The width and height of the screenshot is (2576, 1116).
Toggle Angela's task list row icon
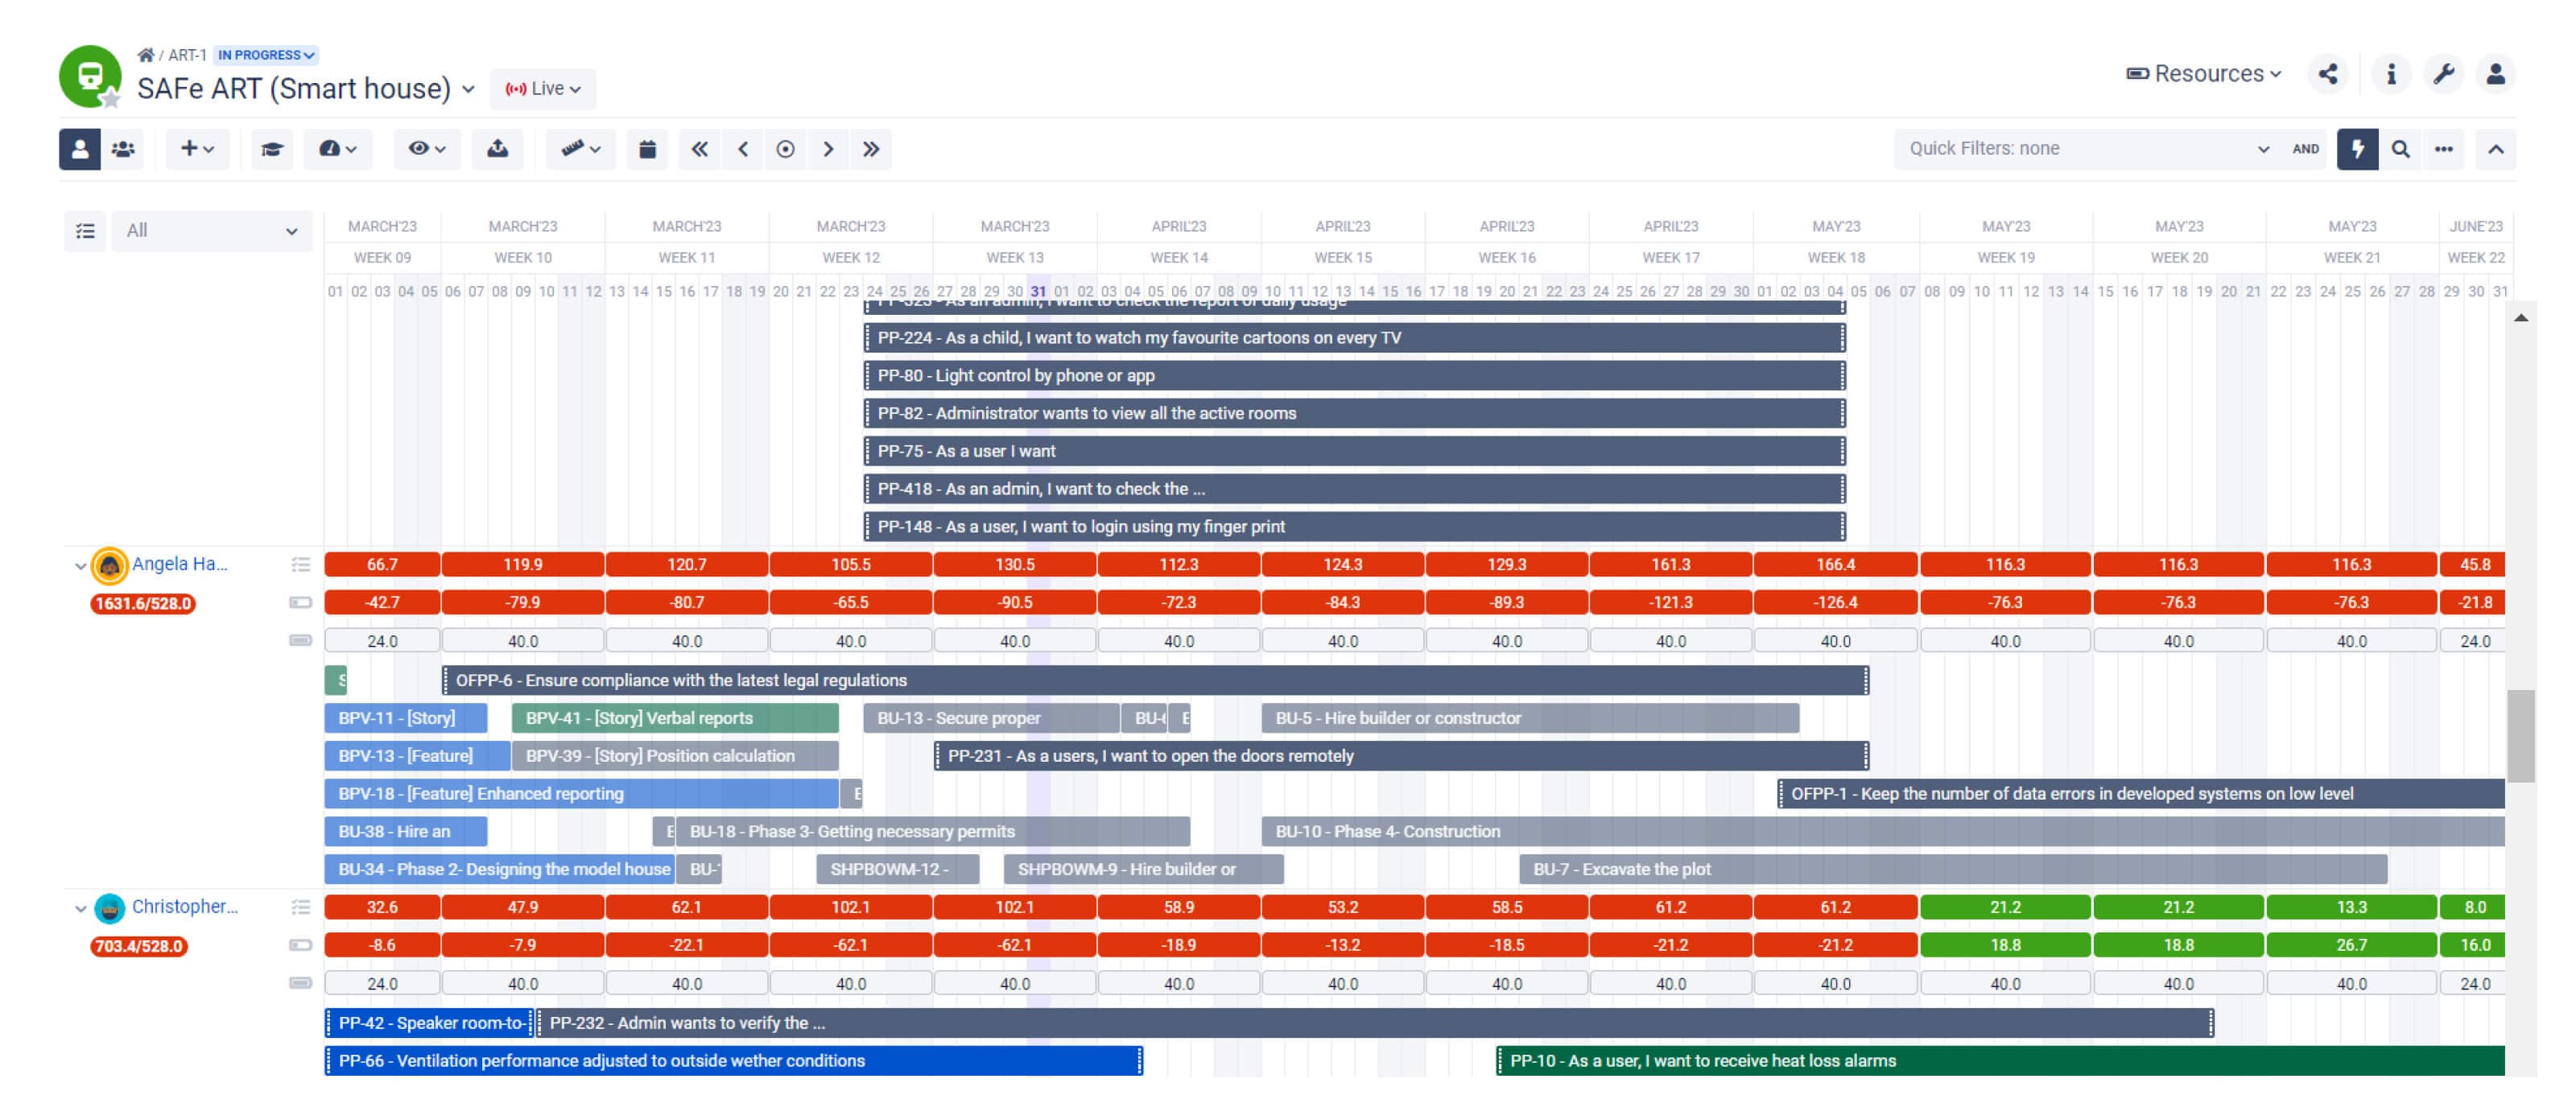pos(300,565)
